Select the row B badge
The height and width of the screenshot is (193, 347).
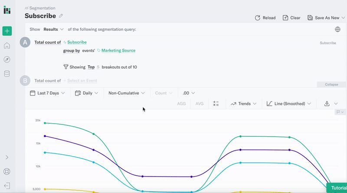25,81
